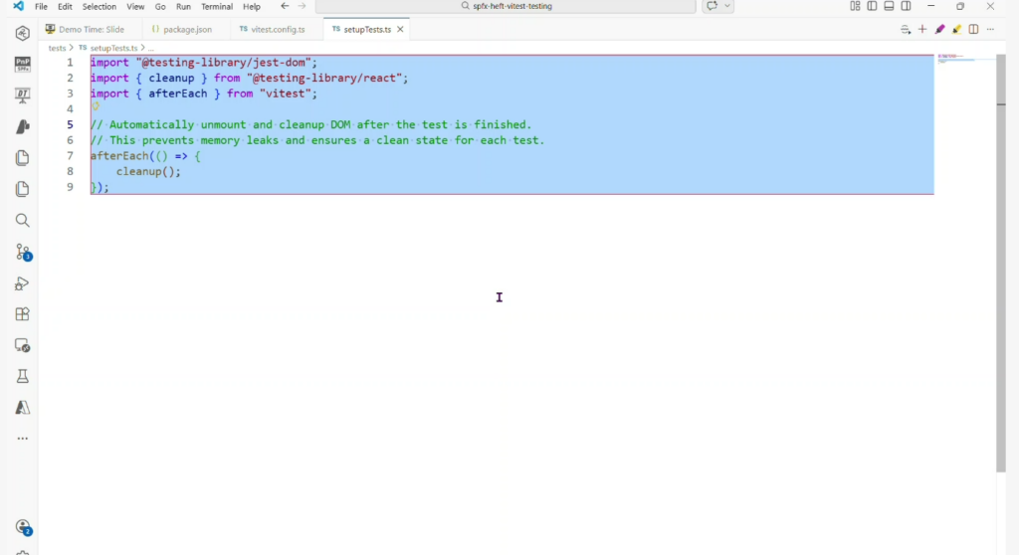Click the purple highlighter icon in editor toolbar
The width and height of the screenshot is (1019, 555).
[x=939, y=30]
